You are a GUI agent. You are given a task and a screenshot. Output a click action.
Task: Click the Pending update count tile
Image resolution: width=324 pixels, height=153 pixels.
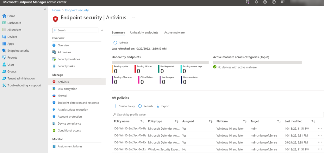coord(120,69)
